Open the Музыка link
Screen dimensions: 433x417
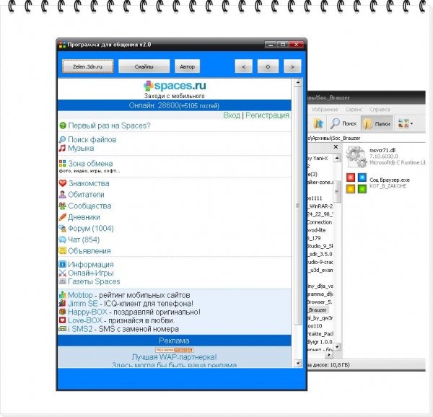[x=81, y=148]
